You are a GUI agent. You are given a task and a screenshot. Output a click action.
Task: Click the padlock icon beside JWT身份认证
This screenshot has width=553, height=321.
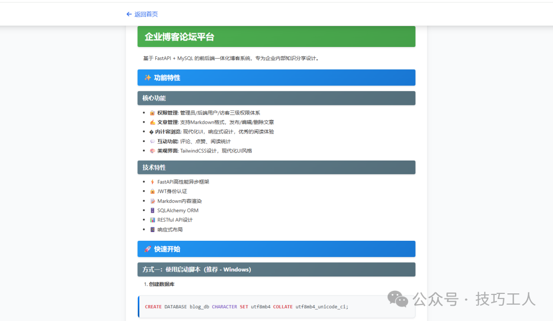153,191
